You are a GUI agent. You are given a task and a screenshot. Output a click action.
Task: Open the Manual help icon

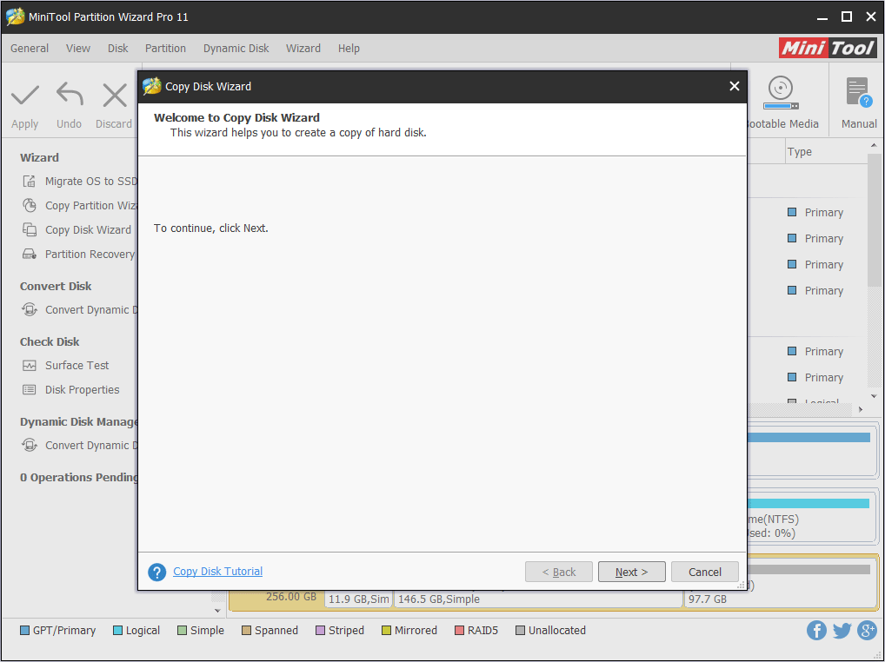(x=858, y=94)
